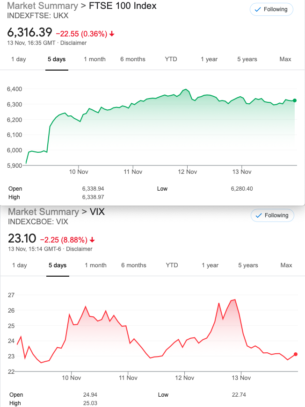The width and height of the screenshot is (305, 407).
Task: Open Market Summary link above VIX
Action: 44,212
